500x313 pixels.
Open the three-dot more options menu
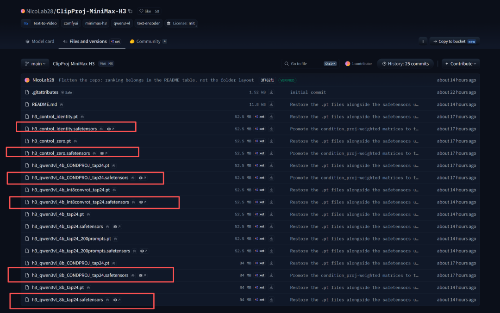pyautogui.click(x=423, y=42)
